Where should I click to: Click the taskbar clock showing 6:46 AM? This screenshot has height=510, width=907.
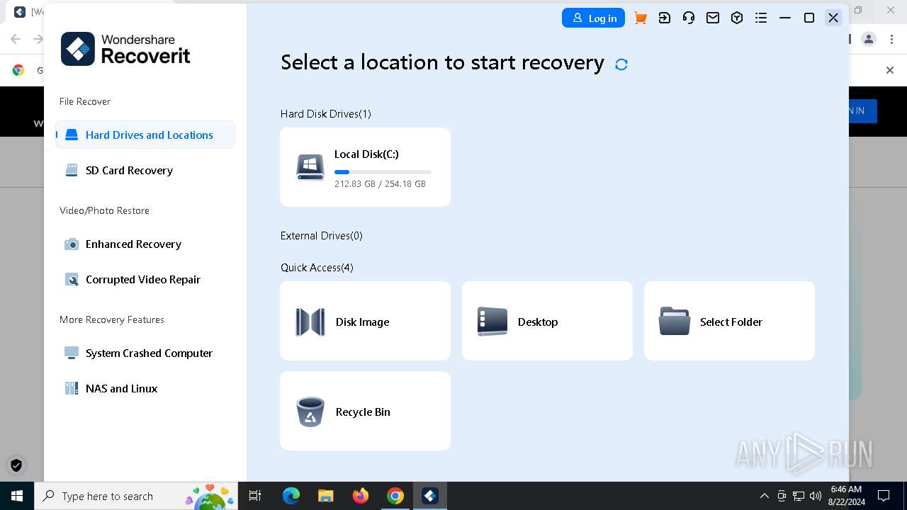pyautogui.click(x=845, y=496)
